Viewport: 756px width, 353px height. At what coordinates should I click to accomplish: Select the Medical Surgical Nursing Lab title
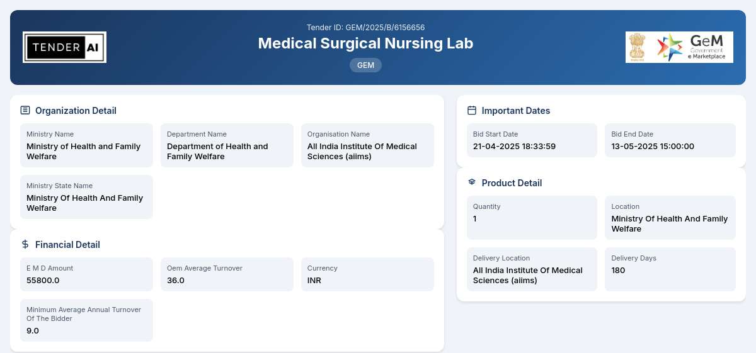[365, 43]
